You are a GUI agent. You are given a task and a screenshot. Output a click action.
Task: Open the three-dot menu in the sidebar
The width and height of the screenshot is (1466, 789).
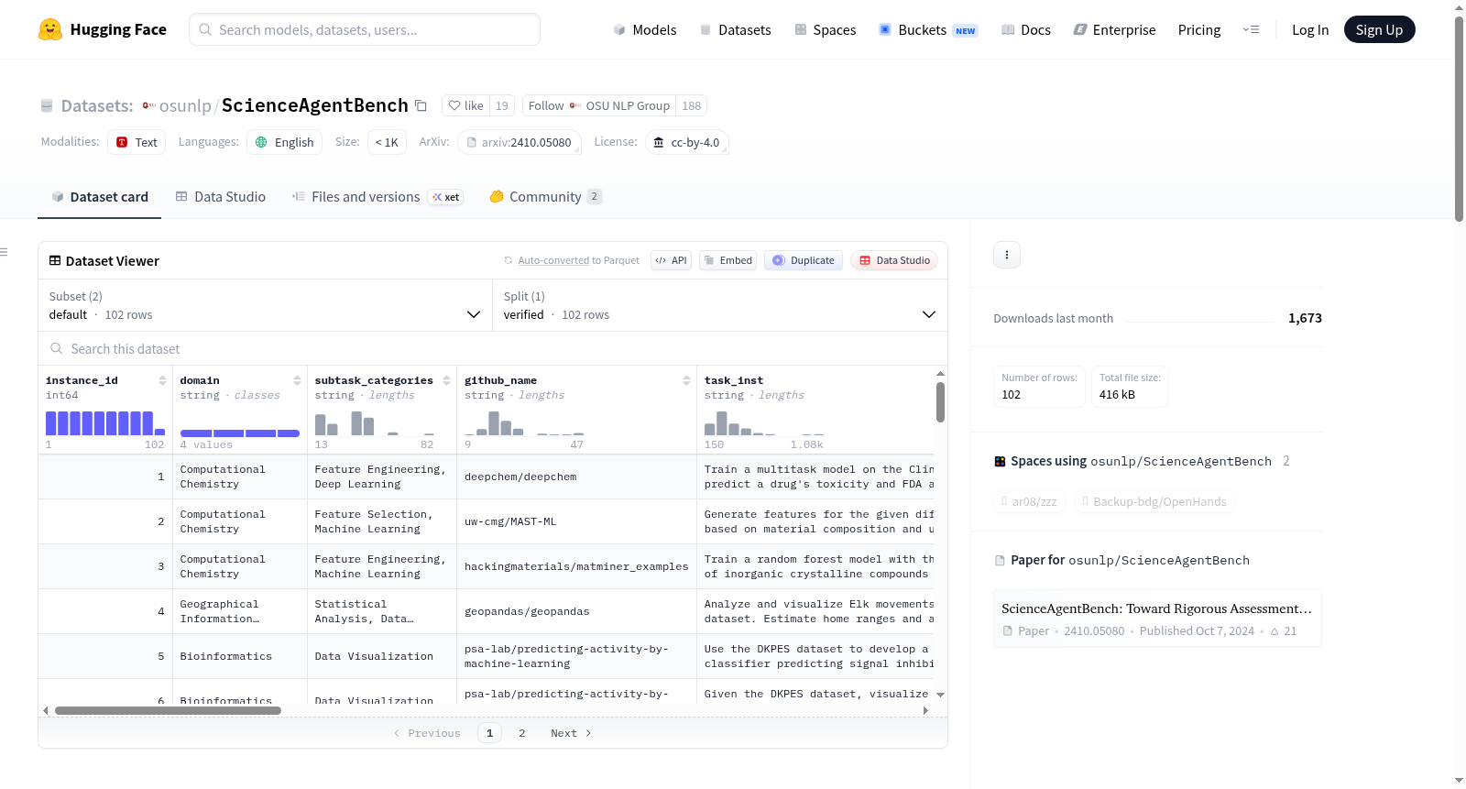coord(1007,255)
